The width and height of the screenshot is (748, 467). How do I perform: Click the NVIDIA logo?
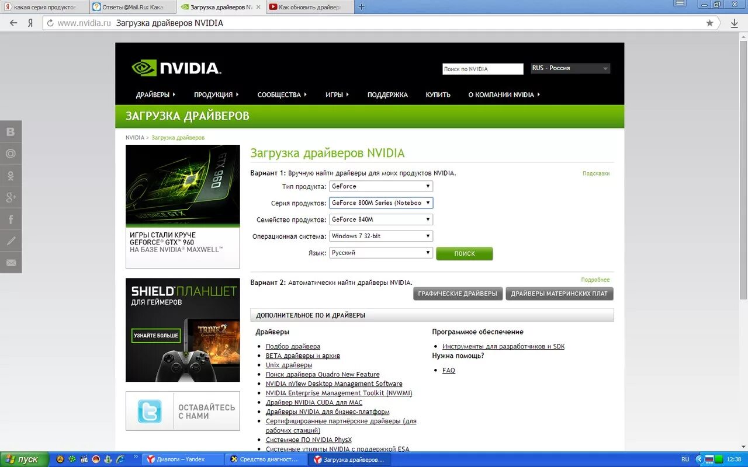176,68
